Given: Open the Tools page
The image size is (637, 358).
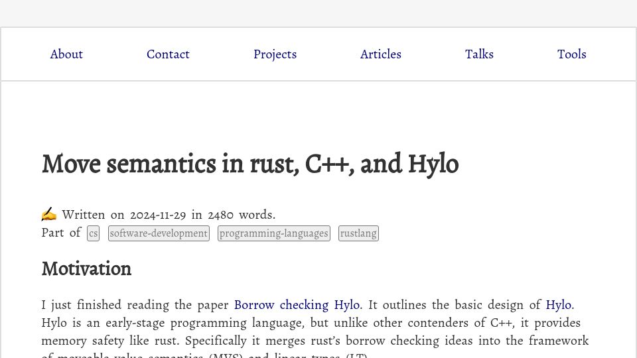Looking at the screenshot, I should (x=571, y=54).
